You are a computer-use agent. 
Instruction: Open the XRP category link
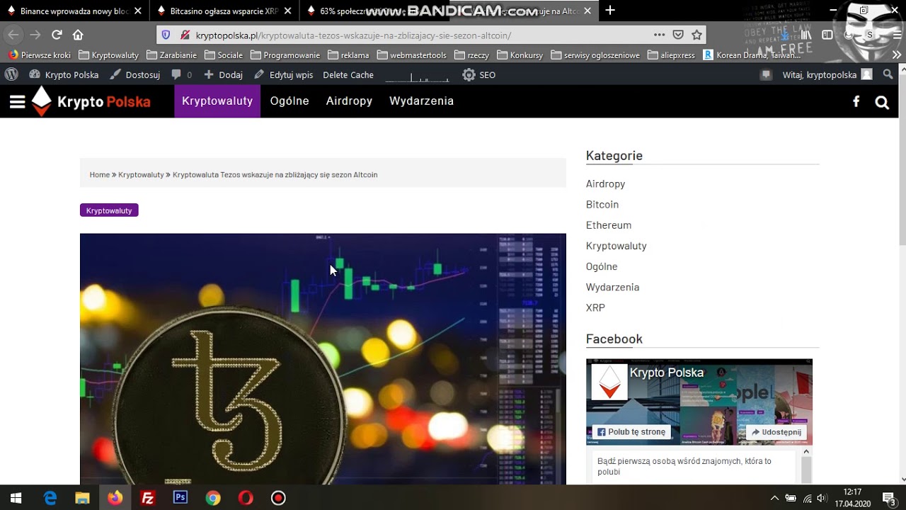(595, 307)
